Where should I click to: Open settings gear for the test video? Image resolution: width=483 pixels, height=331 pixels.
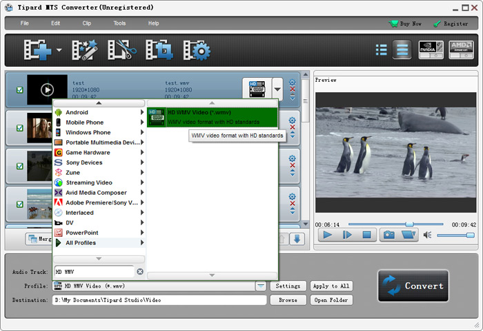(x=293, y=83)
